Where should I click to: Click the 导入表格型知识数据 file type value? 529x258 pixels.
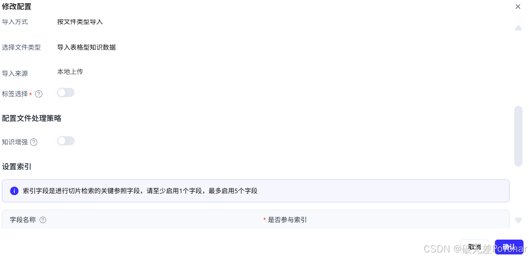(87, 47)
